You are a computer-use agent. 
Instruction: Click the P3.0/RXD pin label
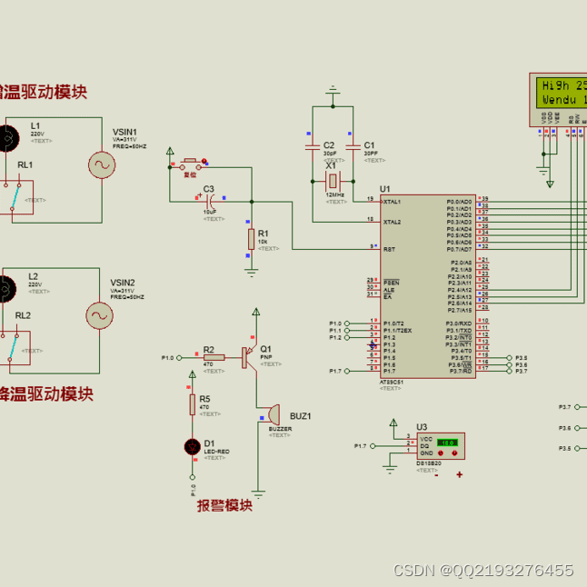(x=459, y=323)
